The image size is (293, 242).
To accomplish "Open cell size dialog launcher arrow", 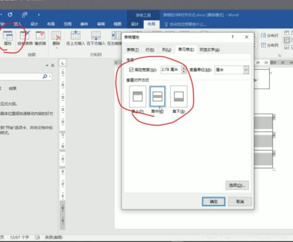I will pyautogui.click(x=280, y=55).
